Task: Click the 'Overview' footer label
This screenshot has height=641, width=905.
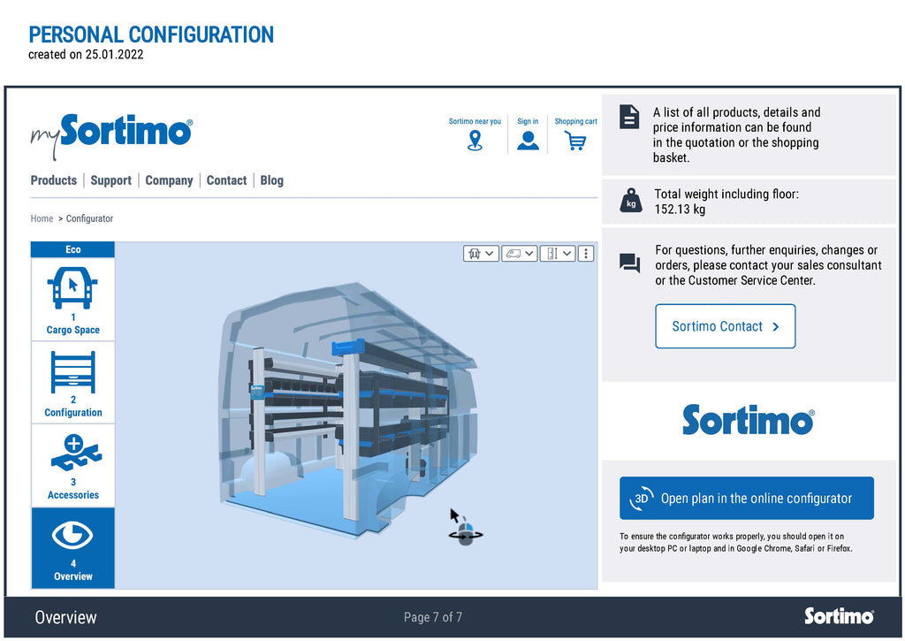Action: (x=65, y=617)
